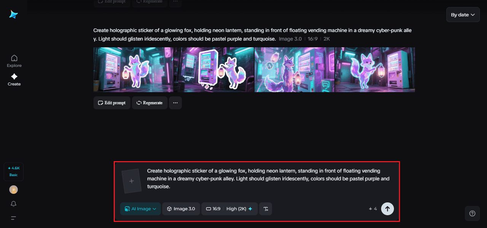The width and height of the screenshot is (487, 228).
Task: Open the help question mark icon
Action: pyautogui.click(x=472, y=214)
